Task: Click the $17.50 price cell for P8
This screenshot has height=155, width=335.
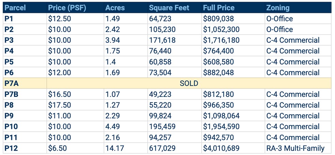Action: point(60,105)
